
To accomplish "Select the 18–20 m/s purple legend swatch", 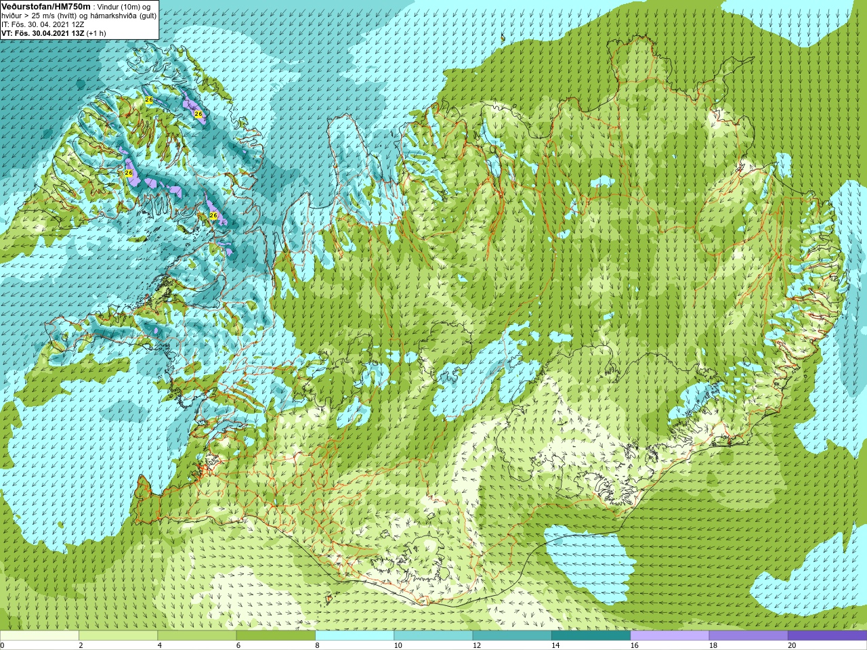I will click(748, 636).
